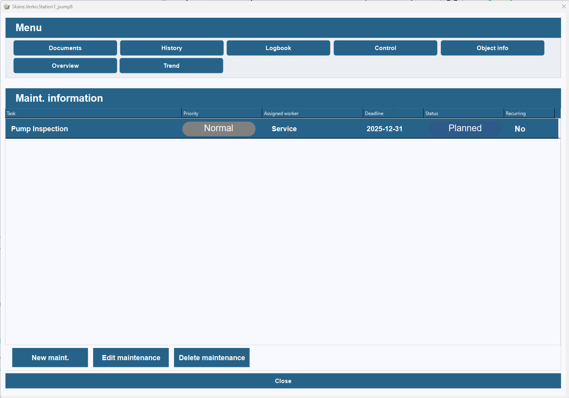Open the Trend view
569x398 pixels.
171,66
